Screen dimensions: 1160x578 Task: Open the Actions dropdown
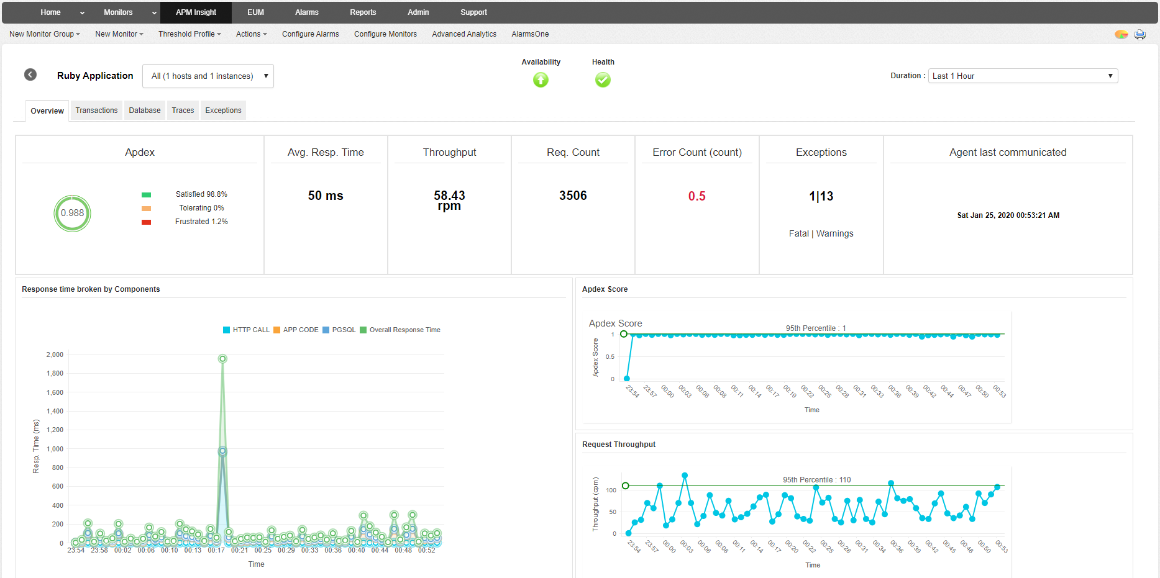[x=251, y=34]
